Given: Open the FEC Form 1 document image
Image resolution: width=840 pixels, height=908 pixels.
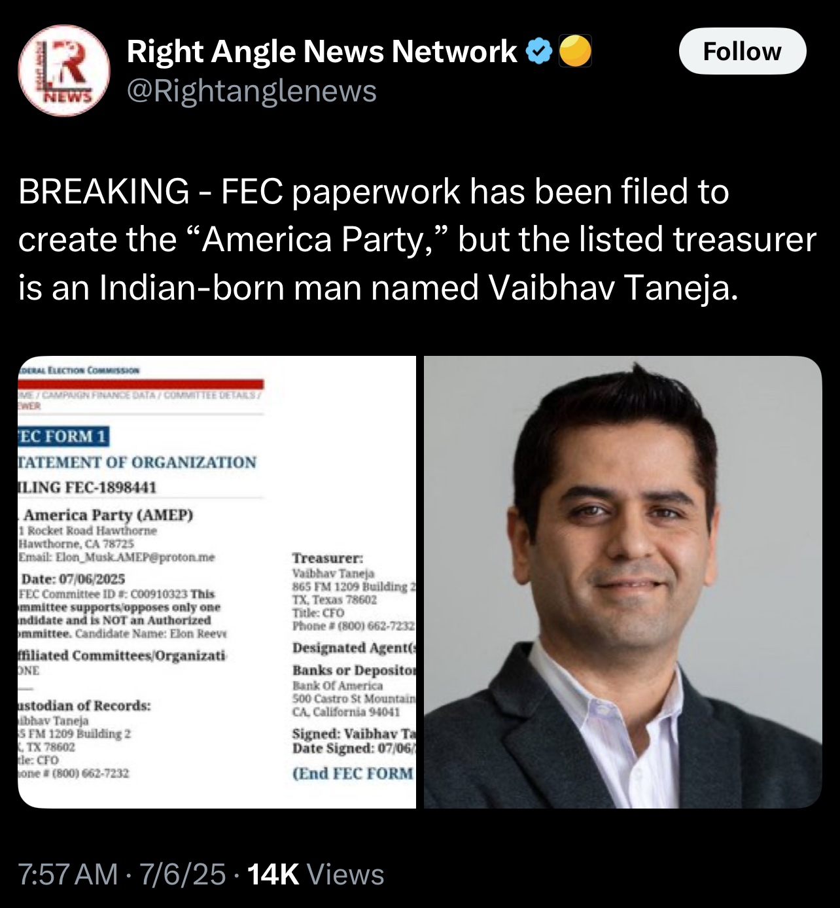Looking at the screenshot, I should [217, 582].
